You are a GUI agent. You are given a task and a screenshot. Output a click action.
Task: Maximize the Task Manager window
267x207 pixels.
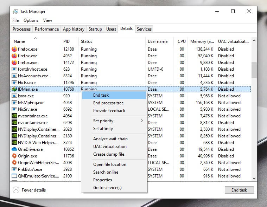(233, 11)
